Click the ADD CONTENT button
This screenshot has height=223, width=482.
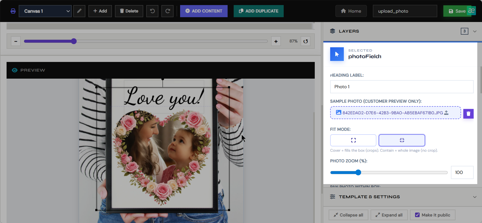click(204, 11)
